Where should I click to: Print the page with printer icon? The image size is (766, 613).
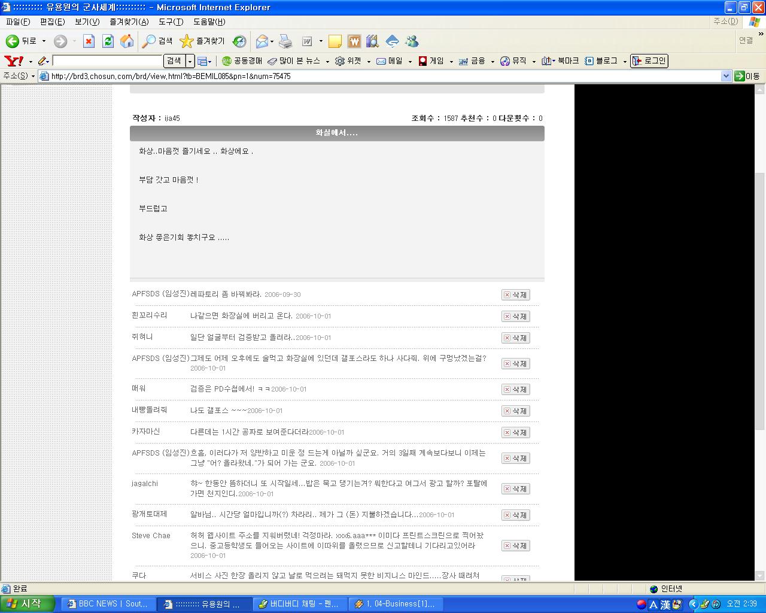(x=285, y=41)
